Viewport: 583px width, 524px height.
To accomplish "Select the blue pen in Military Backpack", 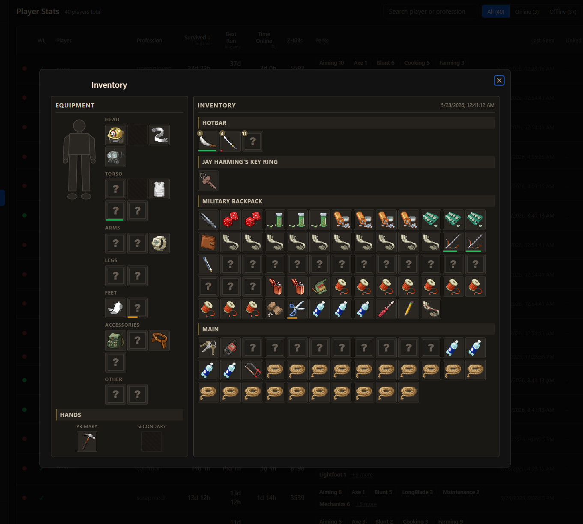I will (208, 264).
